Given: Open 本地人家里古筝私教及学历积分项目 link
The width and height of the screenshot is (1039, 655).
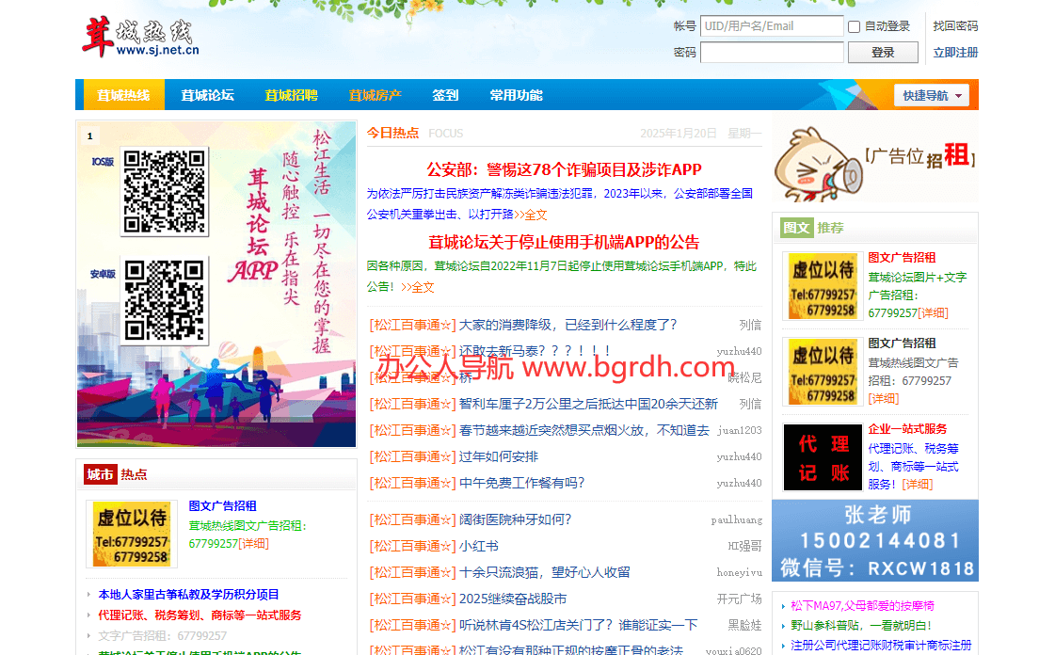Looking at the screenshot, I should [x=189, y=595].
